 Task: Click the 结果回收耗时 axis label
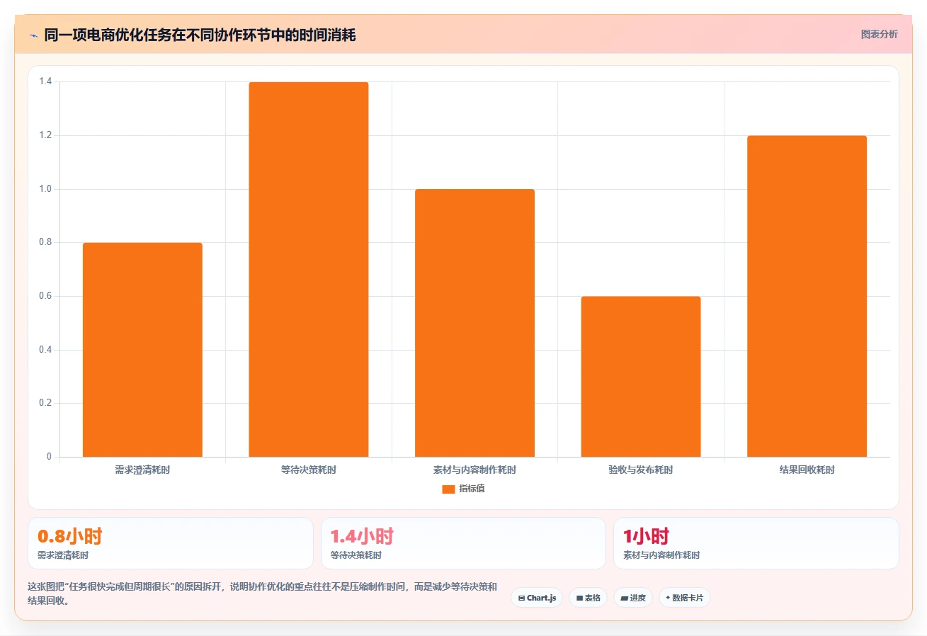[x=807, y=470]
